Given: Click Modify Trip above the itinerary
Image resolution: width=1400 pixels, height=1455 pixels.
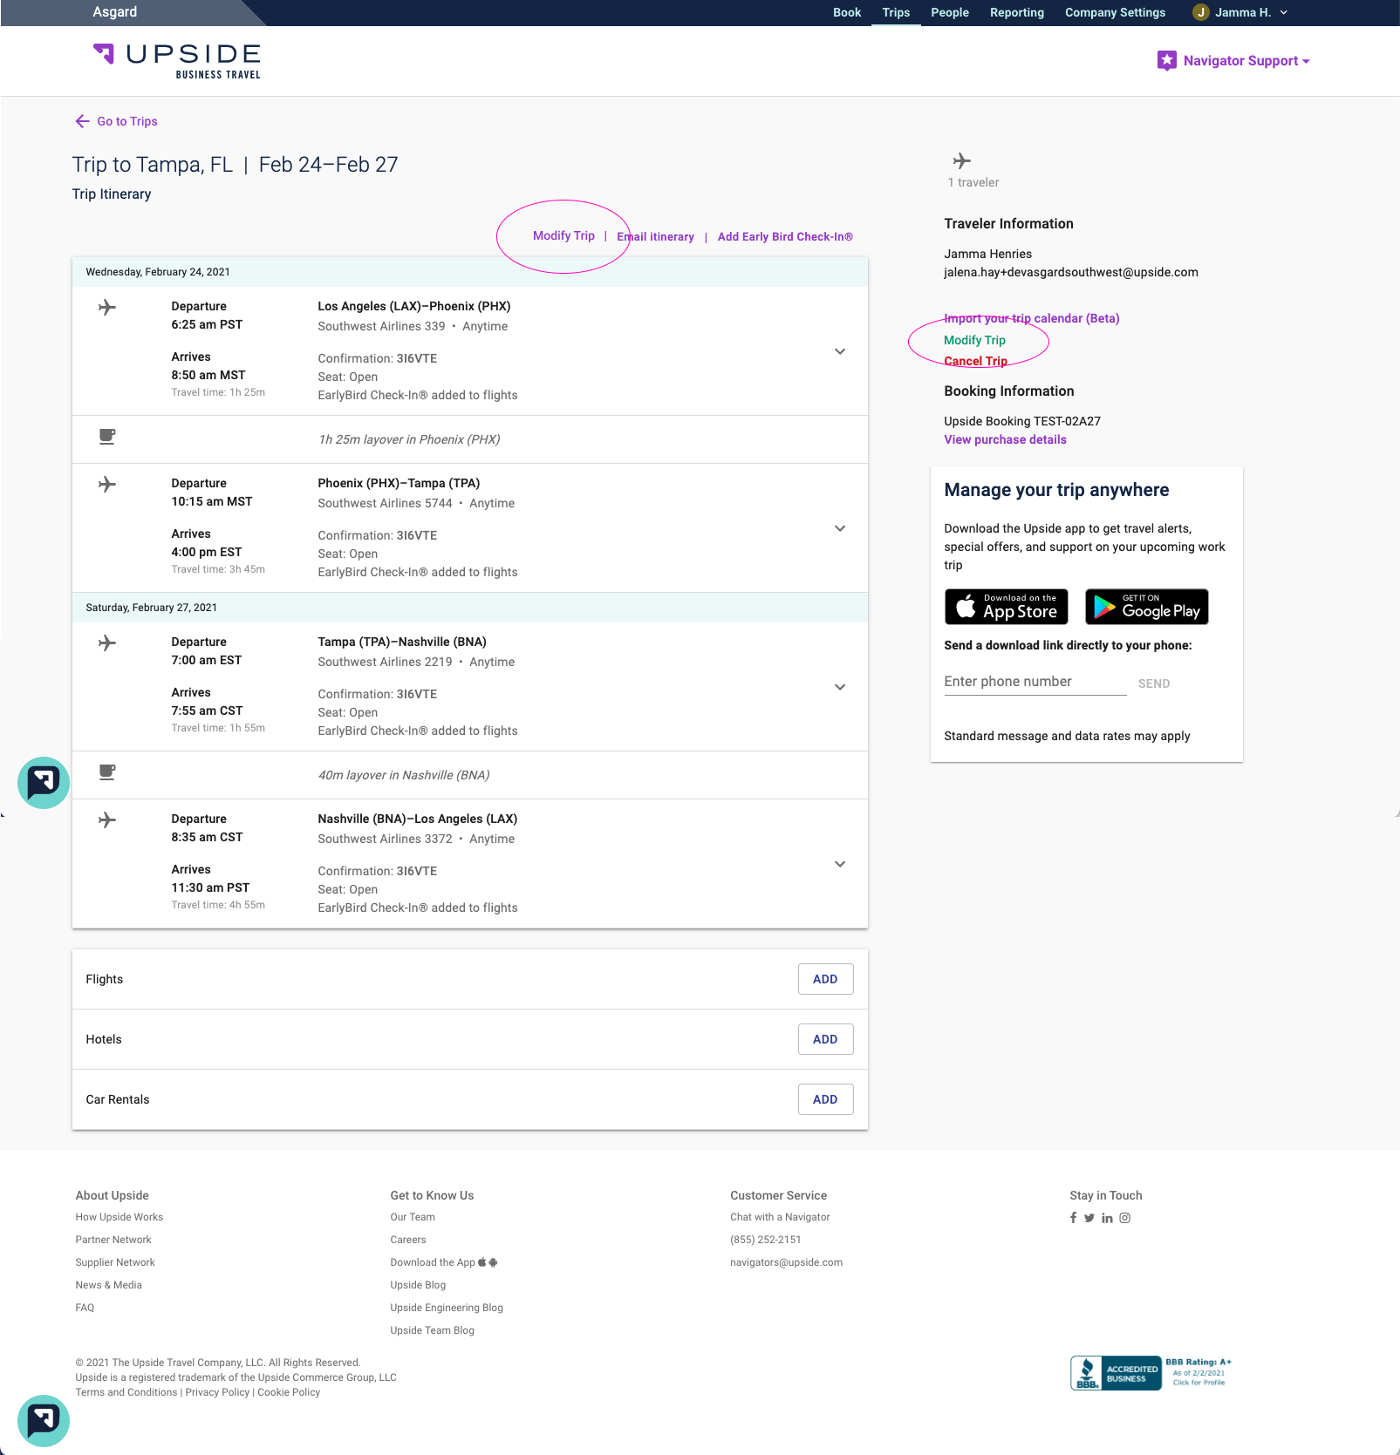Looking at the screenshot, I should click(x=563, y=235).
